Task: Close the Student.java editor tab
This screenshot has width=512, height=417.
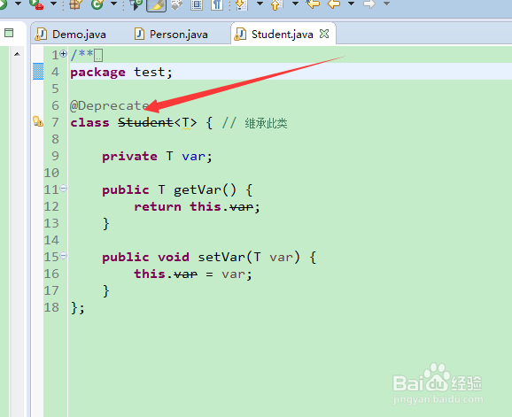Action: click(324, 34)
